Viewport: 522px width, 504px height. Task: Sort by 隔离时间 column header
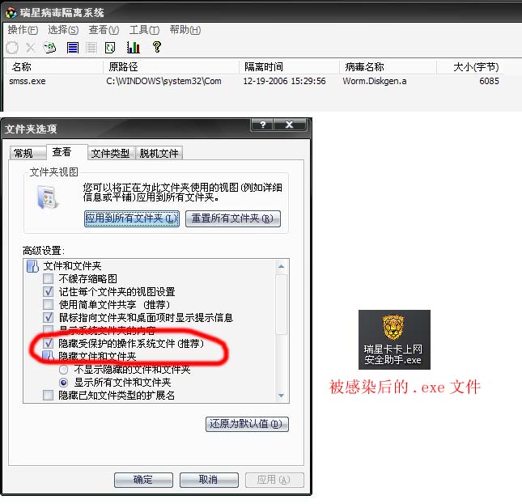click(x=289, y=67)
